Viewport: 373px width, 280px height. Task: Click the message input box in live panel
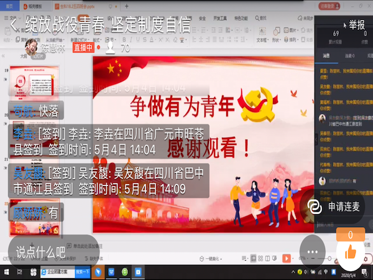(x=343, y=225)
